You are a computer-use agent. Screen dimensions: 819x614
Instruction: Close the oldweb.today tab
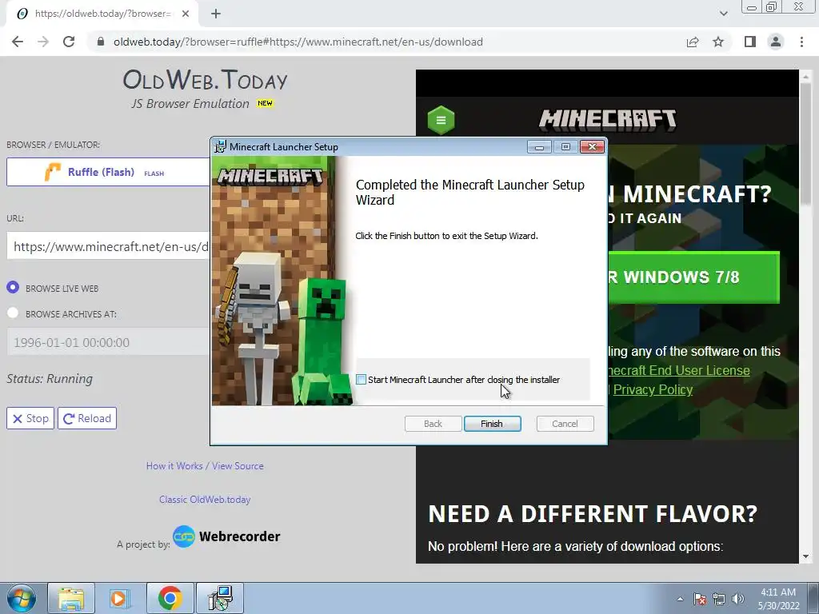pyautogui.click(x=186, y=14)
